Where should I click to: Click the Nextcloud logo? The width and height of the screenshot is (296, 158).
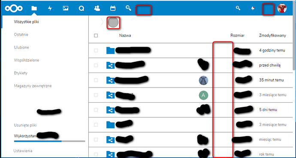14,8
